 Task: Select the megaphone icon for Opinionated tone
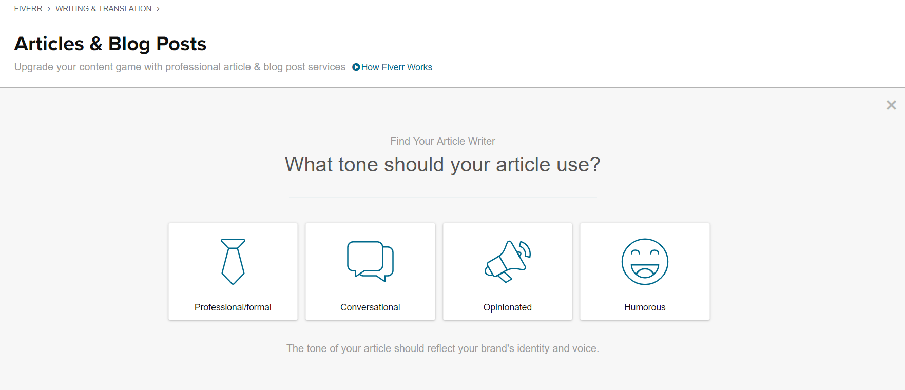pos(507,262)
